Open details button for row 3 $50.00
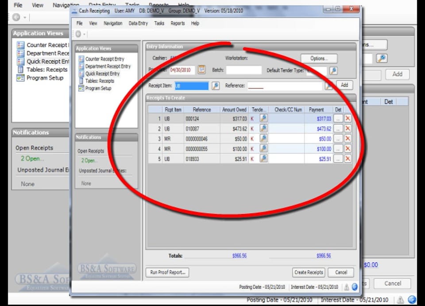Screen dimensions: 425x306 [338, 138]
